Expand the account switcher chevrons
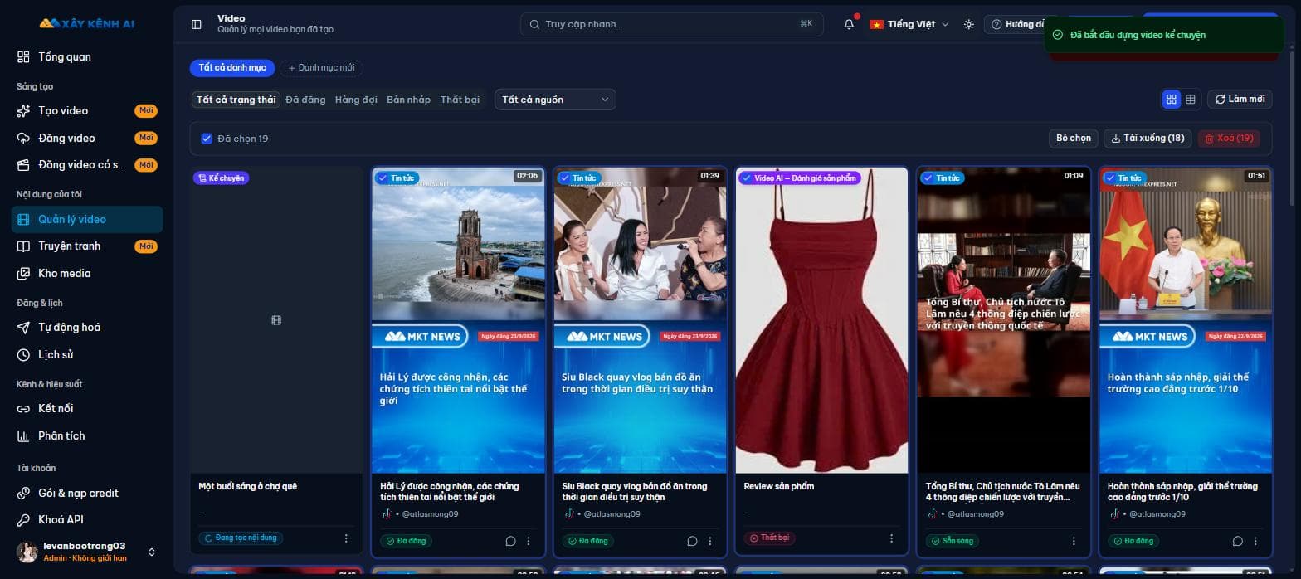 pyautogui.click(x=152, y=552)
